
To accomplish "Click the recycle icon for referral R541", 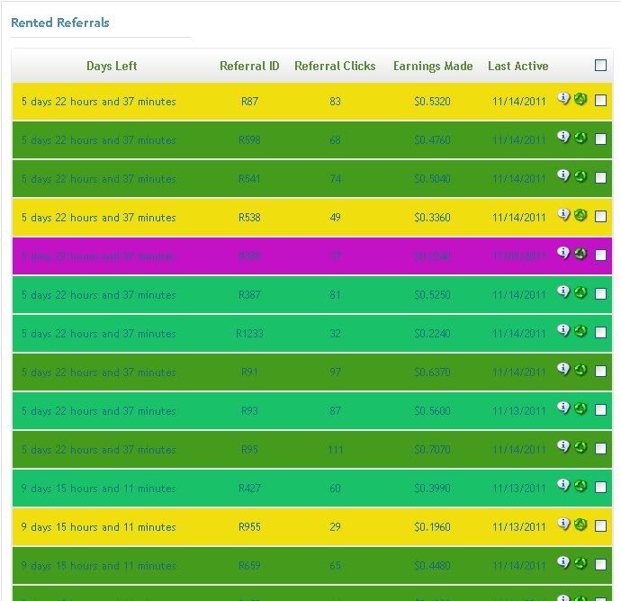I will point(580,176).
